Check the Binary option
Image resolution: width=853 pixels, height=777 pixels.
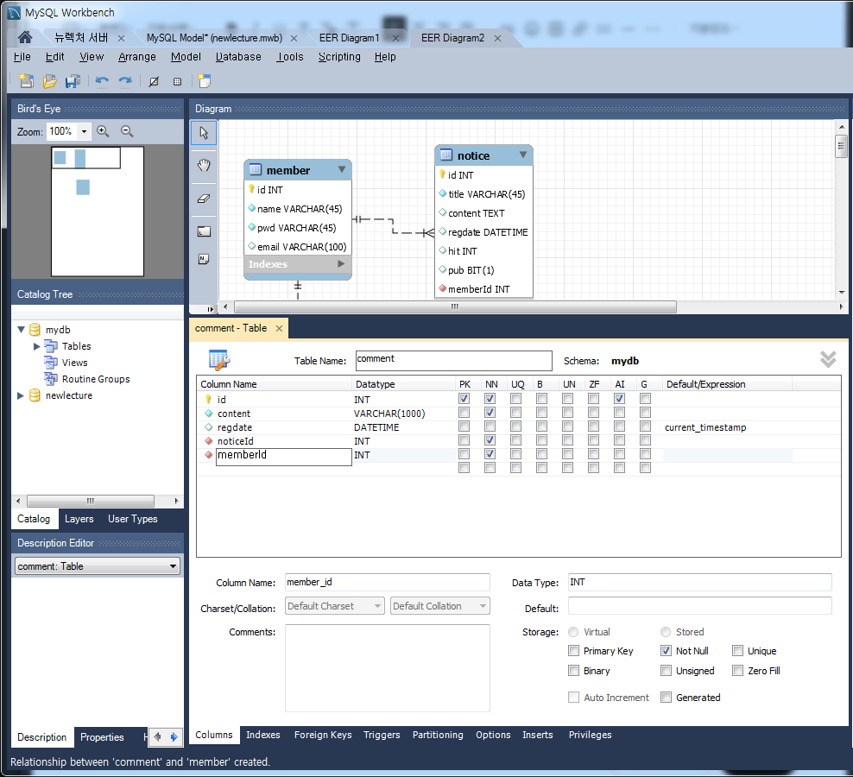[x=573, y=670]
